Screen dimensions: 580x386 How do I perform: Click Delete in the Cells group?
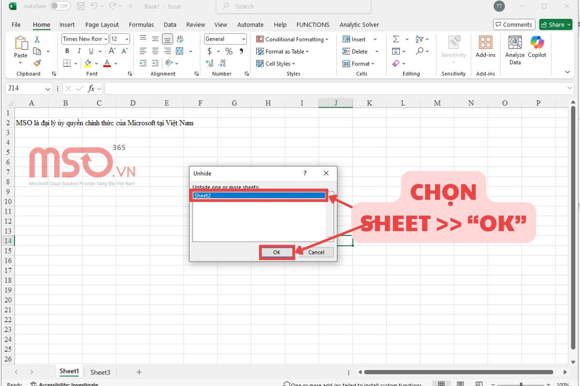point(355,51)
